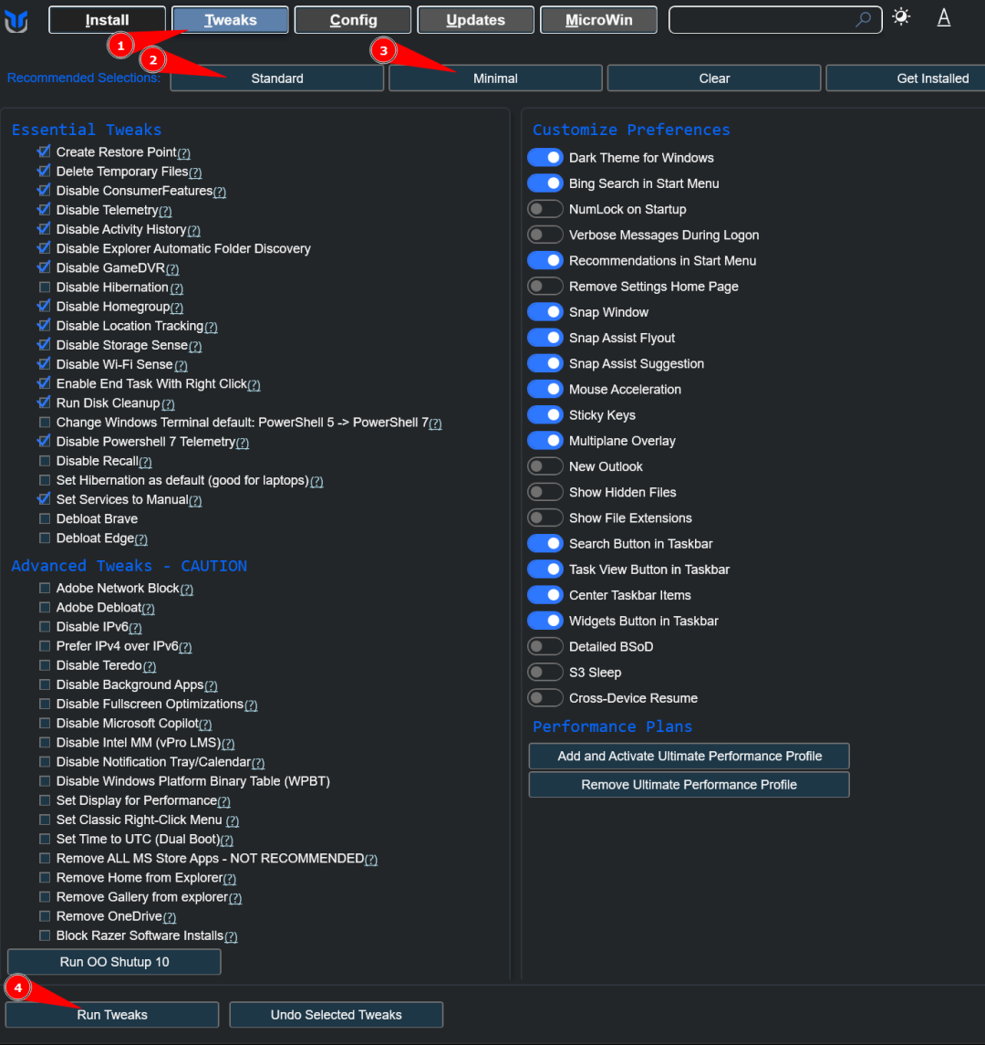Open help for Remove OneDrive
Screen dimensions: 985x1045
pos(169,918)
